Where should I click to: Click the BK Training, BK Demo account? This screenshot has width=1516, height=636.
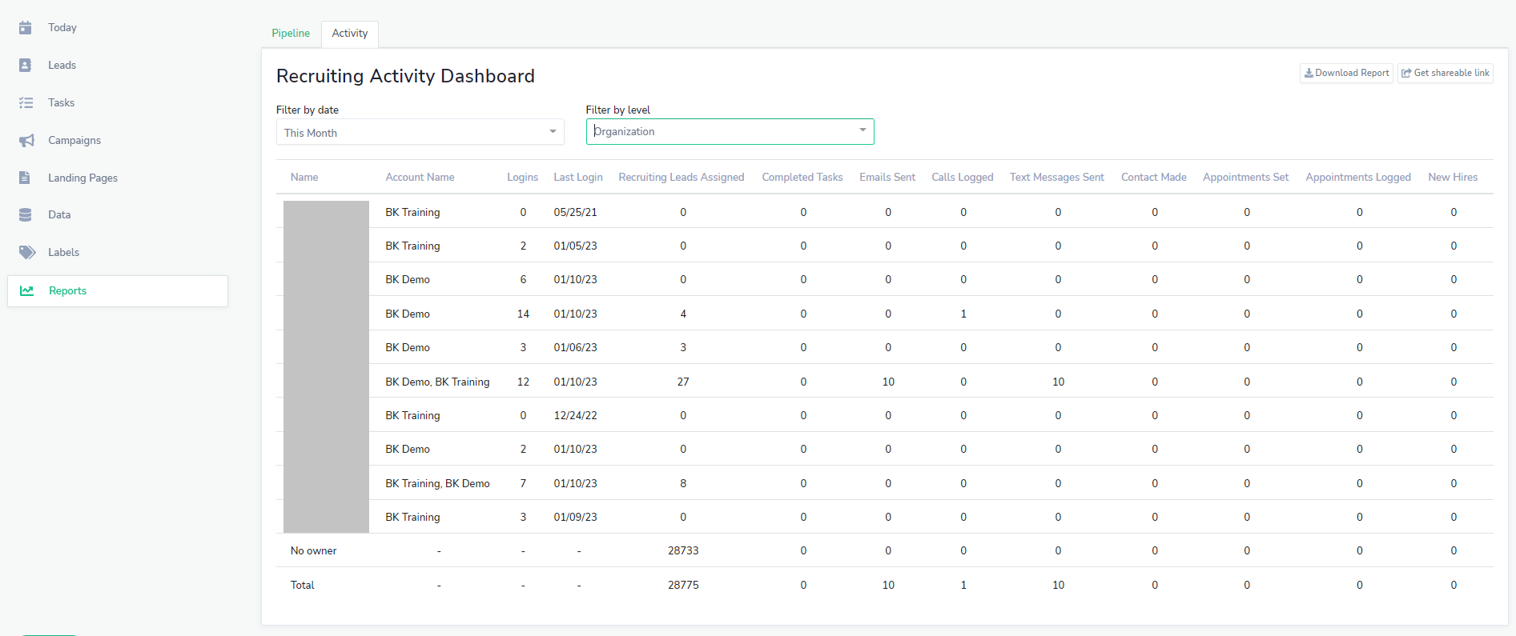437,483
